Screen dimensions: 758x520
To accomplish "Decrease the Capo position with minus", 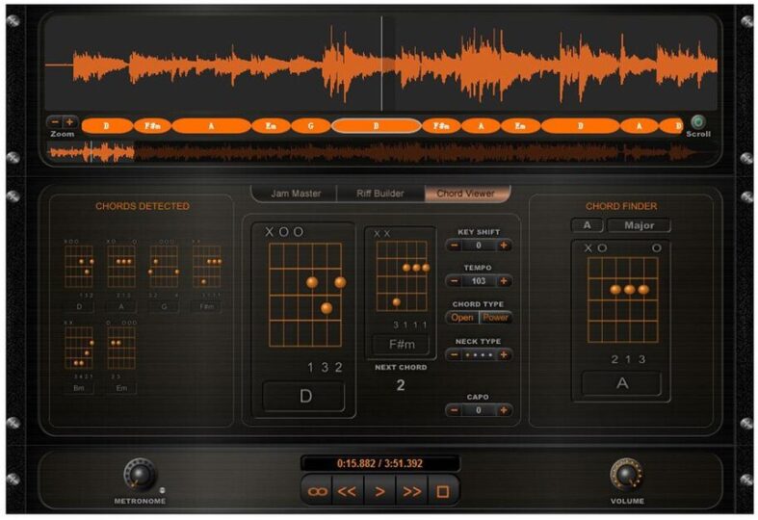I will 455,410.
